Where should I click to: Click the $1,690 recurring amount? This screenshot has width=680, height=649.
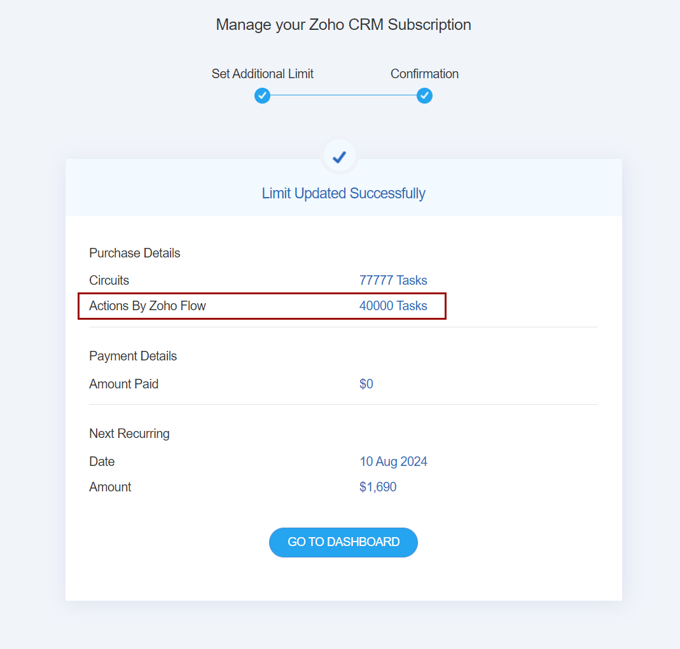pyautogui.click(x=378, y=487)
